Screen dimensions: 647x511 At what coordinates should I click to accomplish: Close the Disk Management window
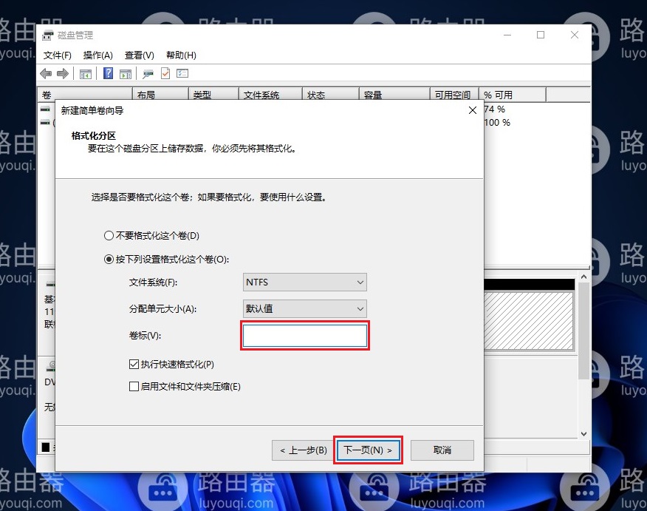click(x=575, y=35)
